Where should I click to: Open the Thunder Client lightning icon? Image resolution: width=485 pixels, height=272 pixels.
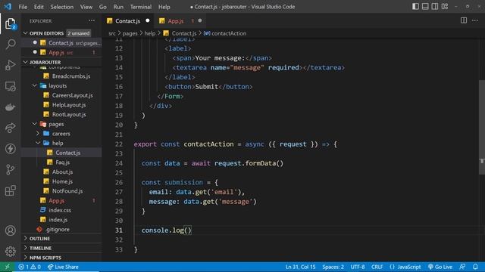click(10, 149)
